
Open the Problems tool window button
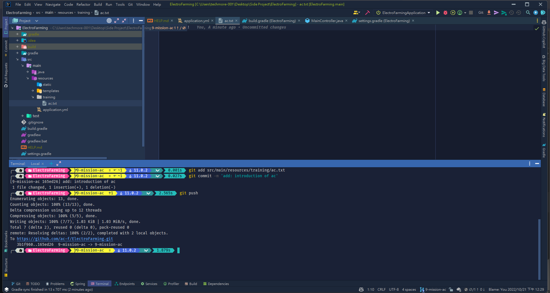point(55,284)
